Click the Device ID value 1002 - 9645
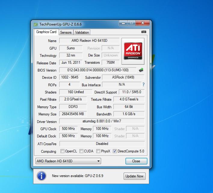The height and width of the screenshot is (193, 213). pyautogui.click(x=69, y=77)
